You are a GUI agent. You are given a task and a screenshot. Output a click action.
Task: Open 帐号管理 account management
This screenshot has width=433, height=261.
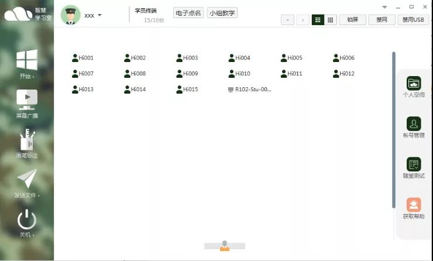(x=414, y=123)
